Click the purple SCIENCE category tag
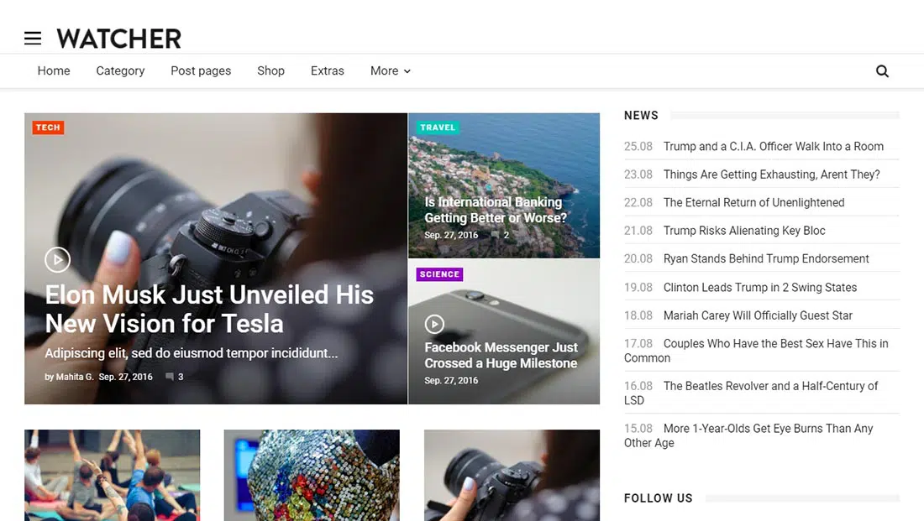The width and height of the screenshot is (924, 521). [439, 274]
